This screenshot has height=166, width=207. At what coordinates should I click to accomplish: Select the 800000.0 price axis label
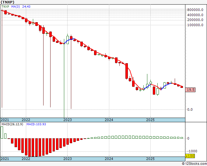195,10
